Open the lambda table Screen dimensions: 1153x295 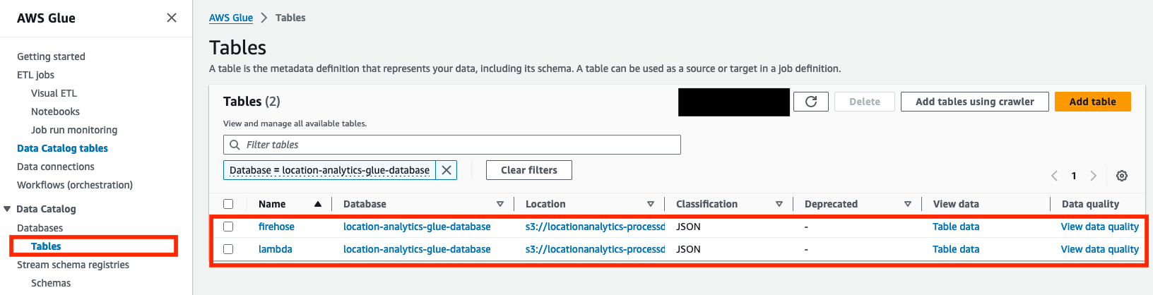275,249
